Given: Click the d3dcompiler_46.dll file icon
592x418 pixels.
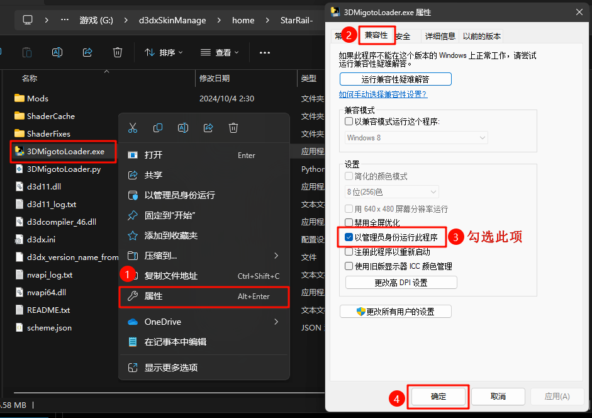Looking at the screenshot, I should point(20,222).
